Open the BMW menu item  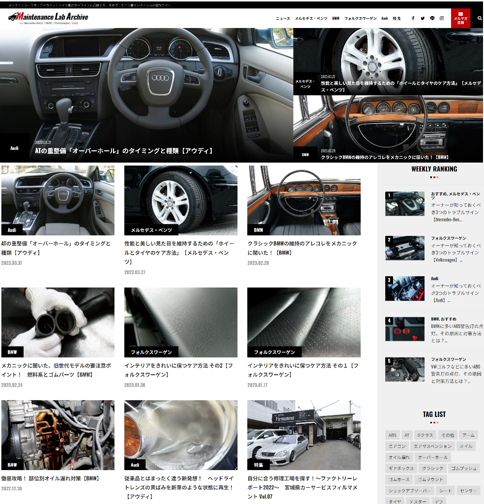pos(336,18)
